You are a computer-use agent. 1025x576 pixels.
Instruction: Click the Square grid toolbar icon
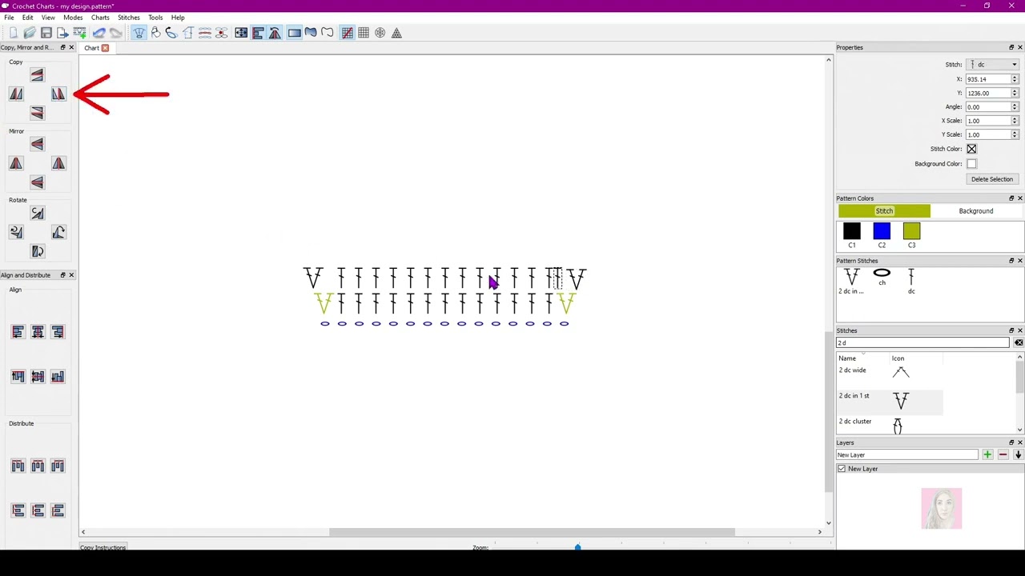point(364,33)
